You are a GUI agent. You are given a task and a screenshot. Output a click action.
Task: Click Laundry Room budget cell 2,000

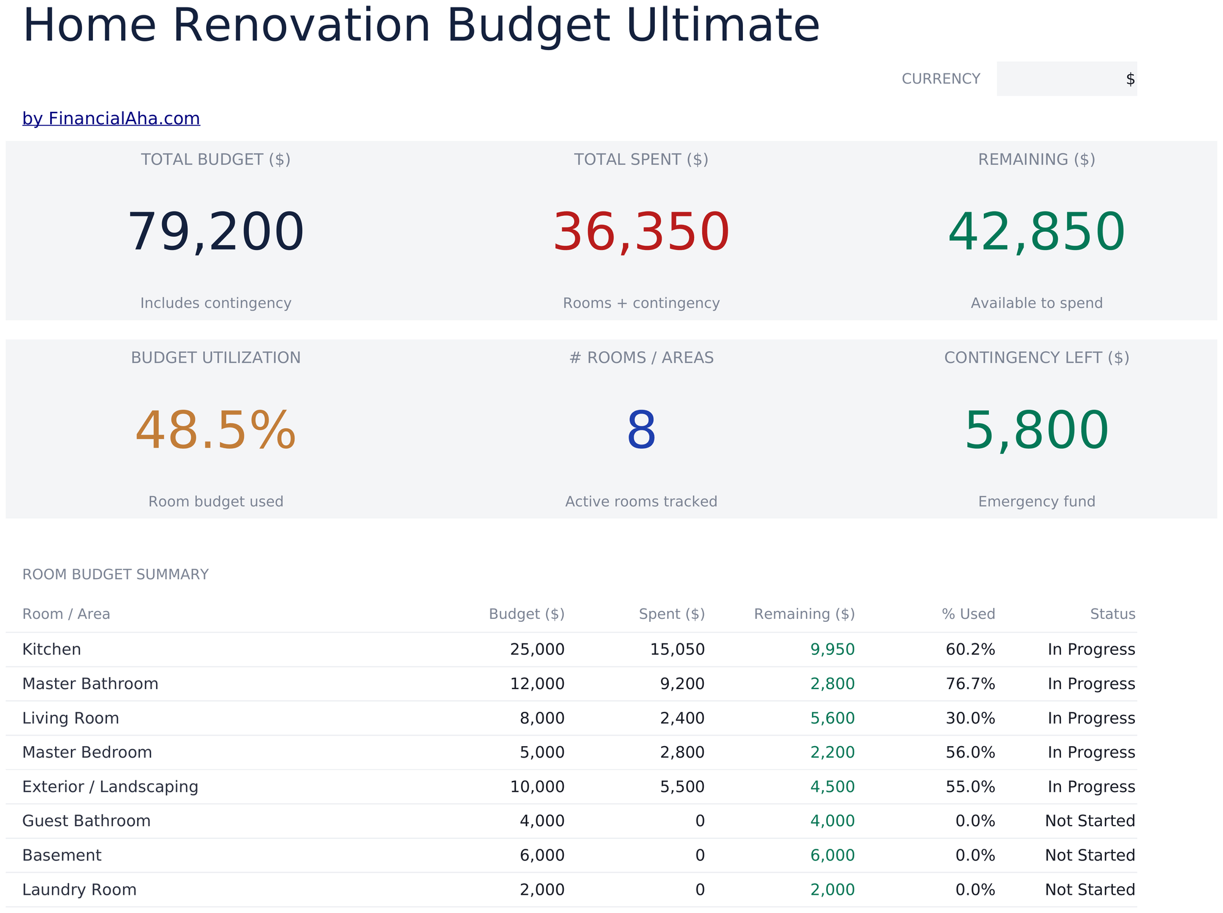click(542, 889)
